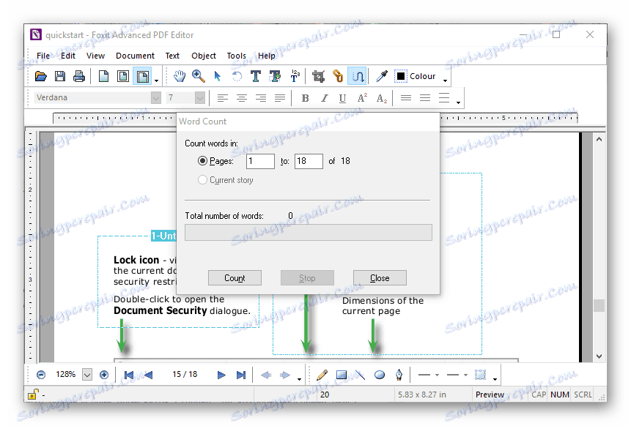The width and height of the screenshot is (631, 426).
Task: Expand navigation toolbar options arrow
Action: coord(299,379)
